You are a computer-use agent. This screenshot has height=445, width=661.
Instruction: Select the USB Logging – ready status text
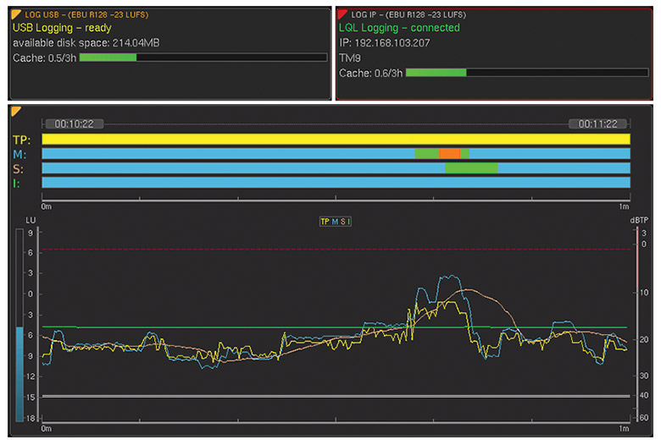62,28
